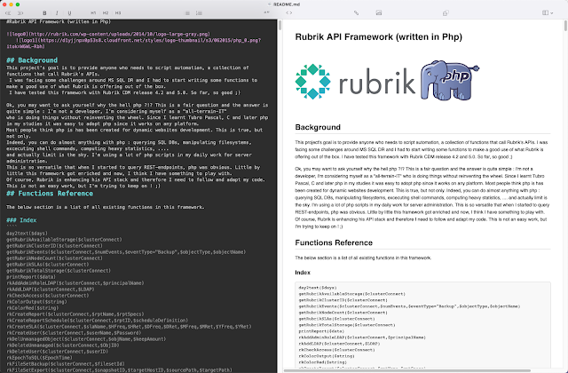568x373 pixels.
Task: Open the editor/preview layout dropdown
Action: [x=547, y=13]
